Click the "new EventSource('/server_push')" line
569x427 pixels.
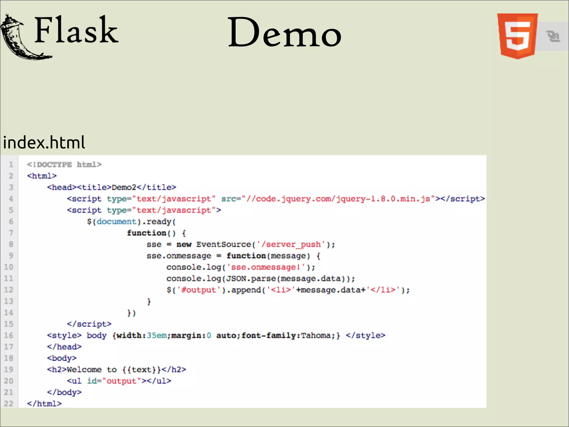click(x=241, y=244)
